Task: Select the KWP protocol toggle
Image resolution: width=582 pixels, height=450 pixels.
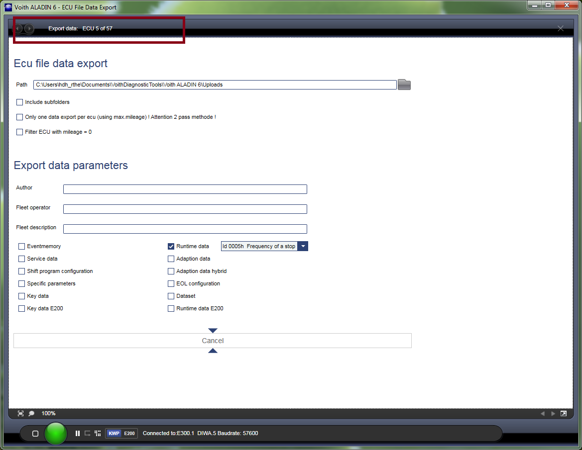Action: 114,433
